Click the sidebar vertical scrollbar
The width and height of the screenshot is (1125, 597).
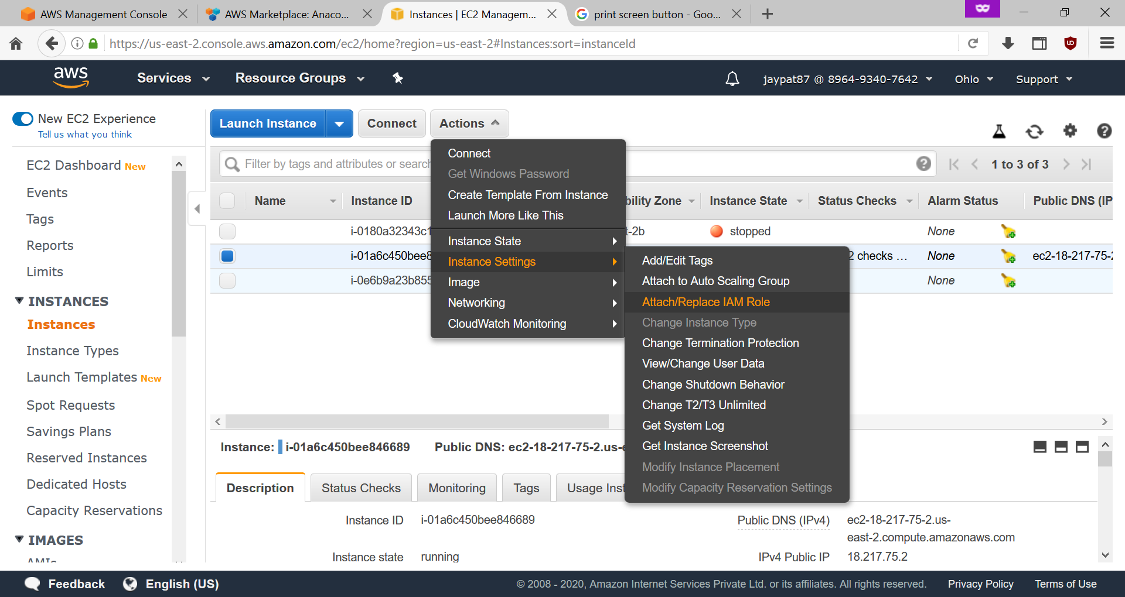179,255
